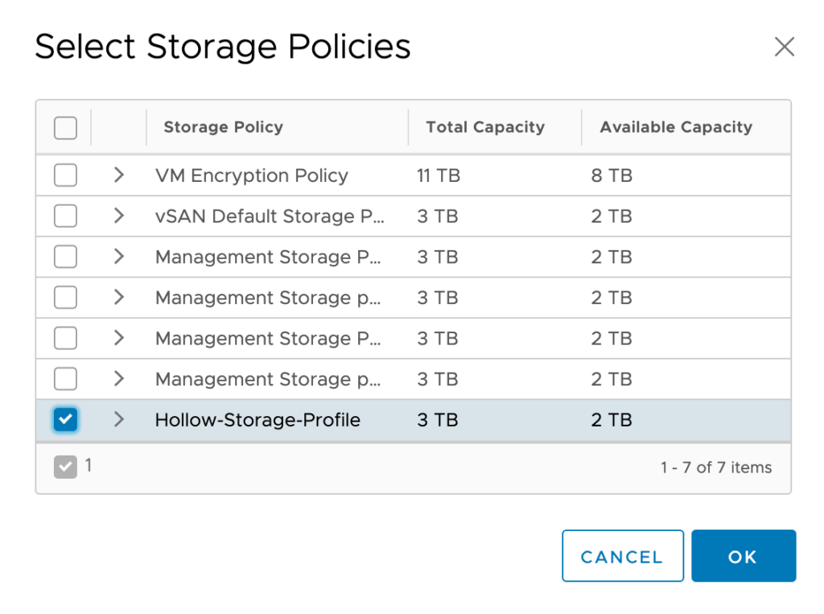Expand the Hollow-Storage-Profile row chevron

(119, 420)
